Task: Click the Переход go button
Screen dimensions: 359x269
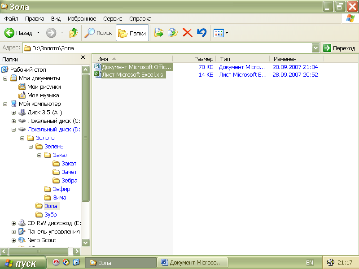Action: [x=339, y=48]
